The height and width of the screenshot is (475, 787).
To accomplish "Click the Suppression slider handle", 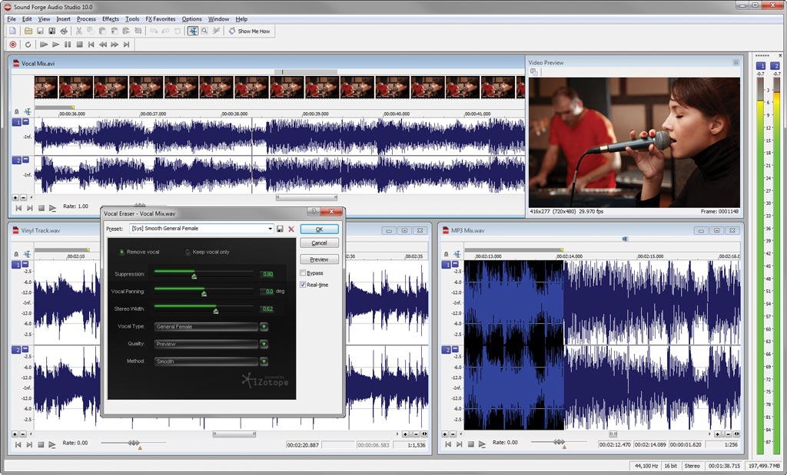I will coord(194,275).
